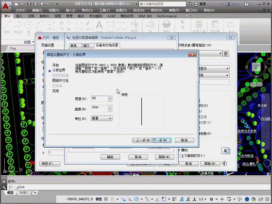Click the 下一步 Next button

click(x=162, y=140)
